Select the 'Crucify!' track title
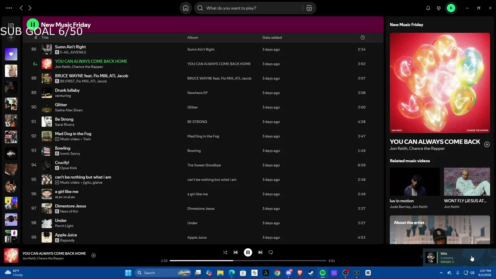 pos(62,163)
